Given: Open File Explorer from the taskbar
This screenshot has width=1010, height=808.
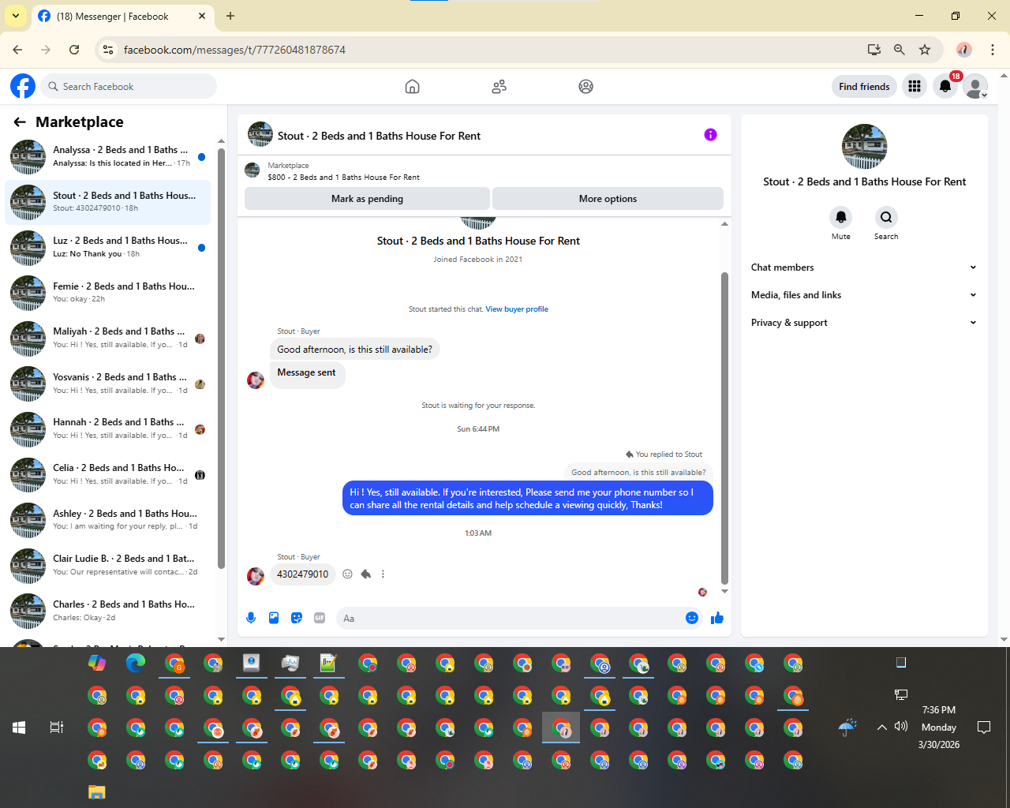Looking at the screenshot, I should point(97,792).
